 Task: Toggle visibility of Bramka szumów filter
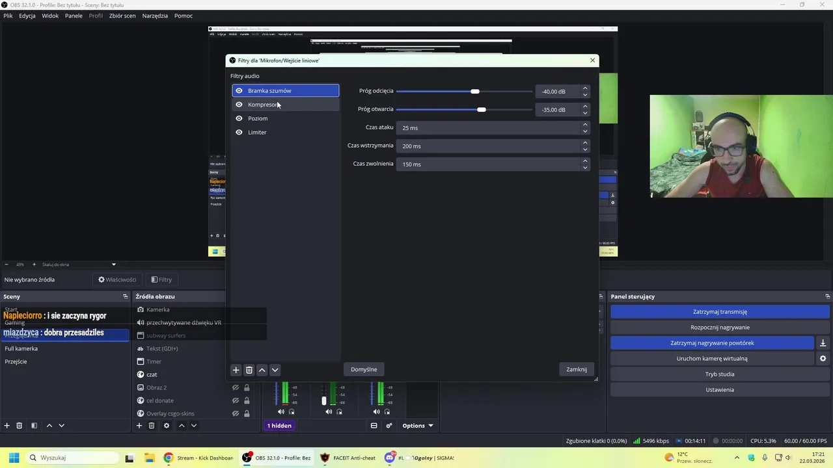pyautogui.click(x=239, y=91)
